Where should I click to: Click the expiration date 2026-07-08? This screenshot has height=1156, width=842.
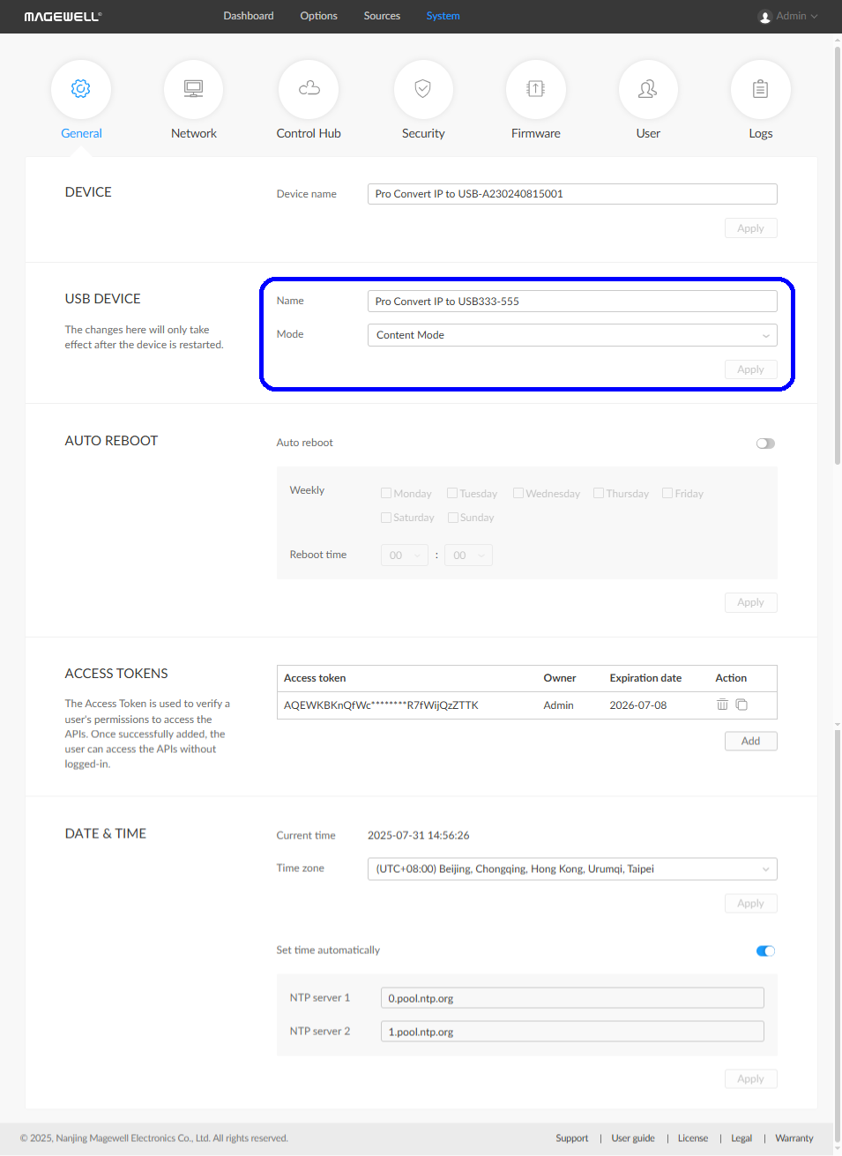point(638,705)
